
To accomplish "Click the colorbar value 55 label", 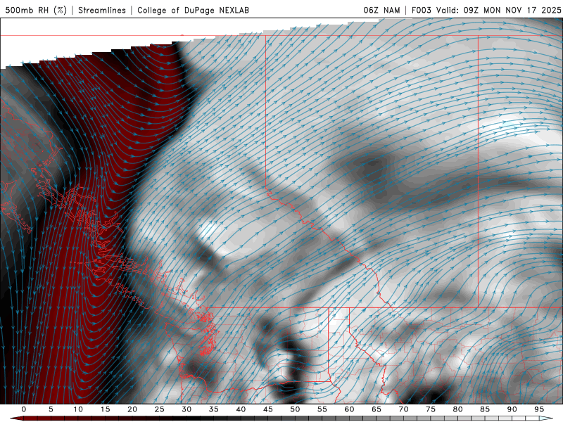I will pyautogui.click(x=322, y=409).
